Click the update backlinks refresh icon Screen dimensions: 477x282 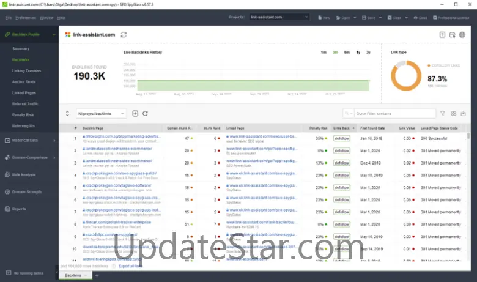tap(145, 113)
